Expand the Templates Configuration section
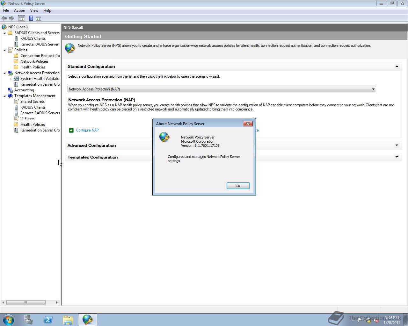The height and width of the screenshot is (326, 408). [397, 157]
